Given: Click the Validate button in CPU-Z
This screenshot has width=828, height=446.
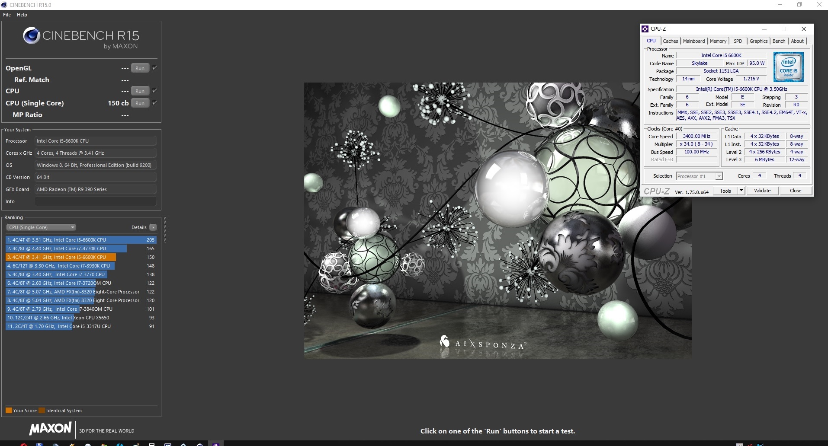Looking at the screenshot, I should [762, 191].
